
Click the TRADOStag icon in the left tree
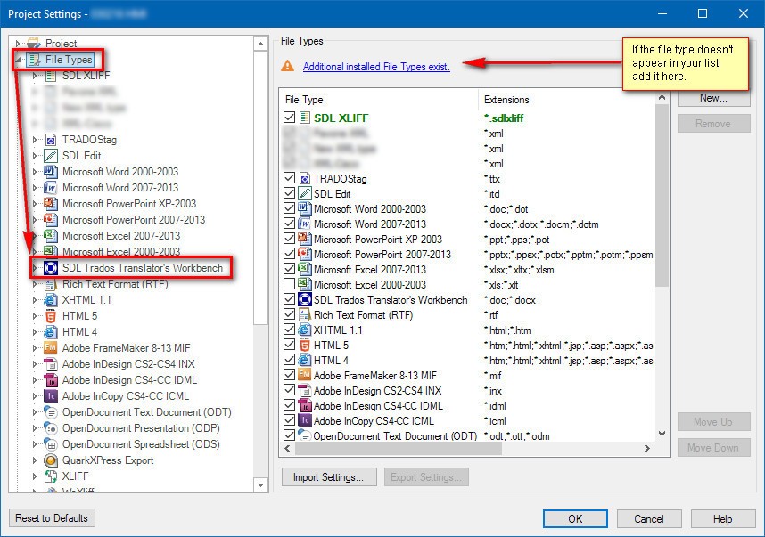tap(50, 140)
